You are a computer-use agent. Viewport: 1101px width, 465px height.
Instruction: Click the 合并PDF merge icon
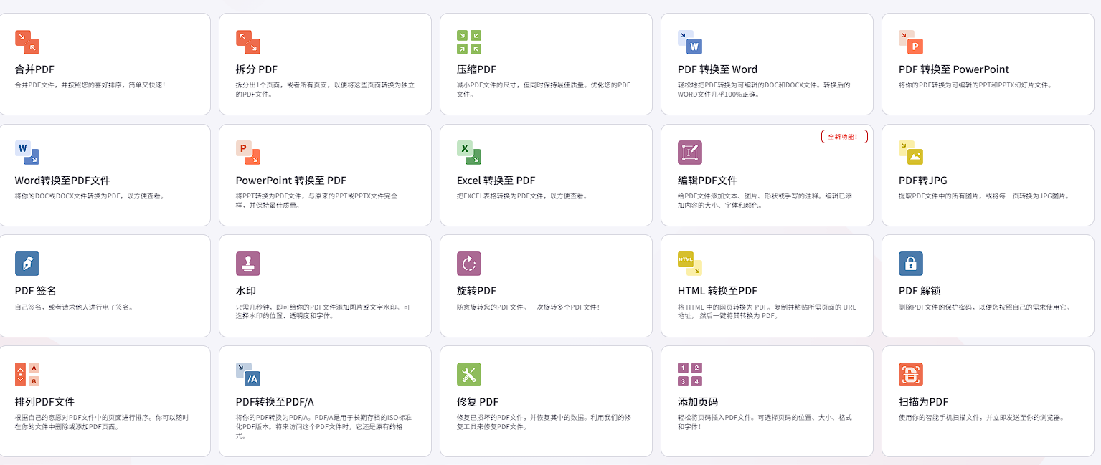[27, 42]
